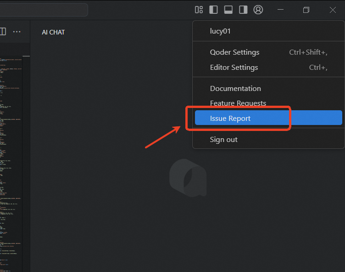Open the Customize Layout icon in title bar
The image size is (345, 272).
tap(199, 10)
